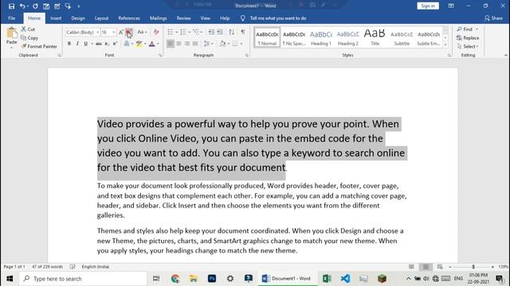Sort the selected paragraphs
Image resolution: width=510 pixels, height=286 pixels.
click(232, 32)
